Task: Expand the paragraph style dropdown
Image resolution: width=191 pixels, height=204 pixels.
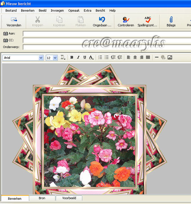Action: pyautogui.click(x=63, y=58)
